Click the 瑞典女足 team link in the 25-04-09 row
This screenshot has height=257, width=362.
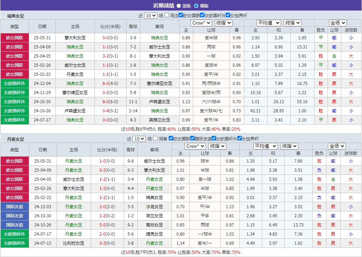click(x=74, y=47)
